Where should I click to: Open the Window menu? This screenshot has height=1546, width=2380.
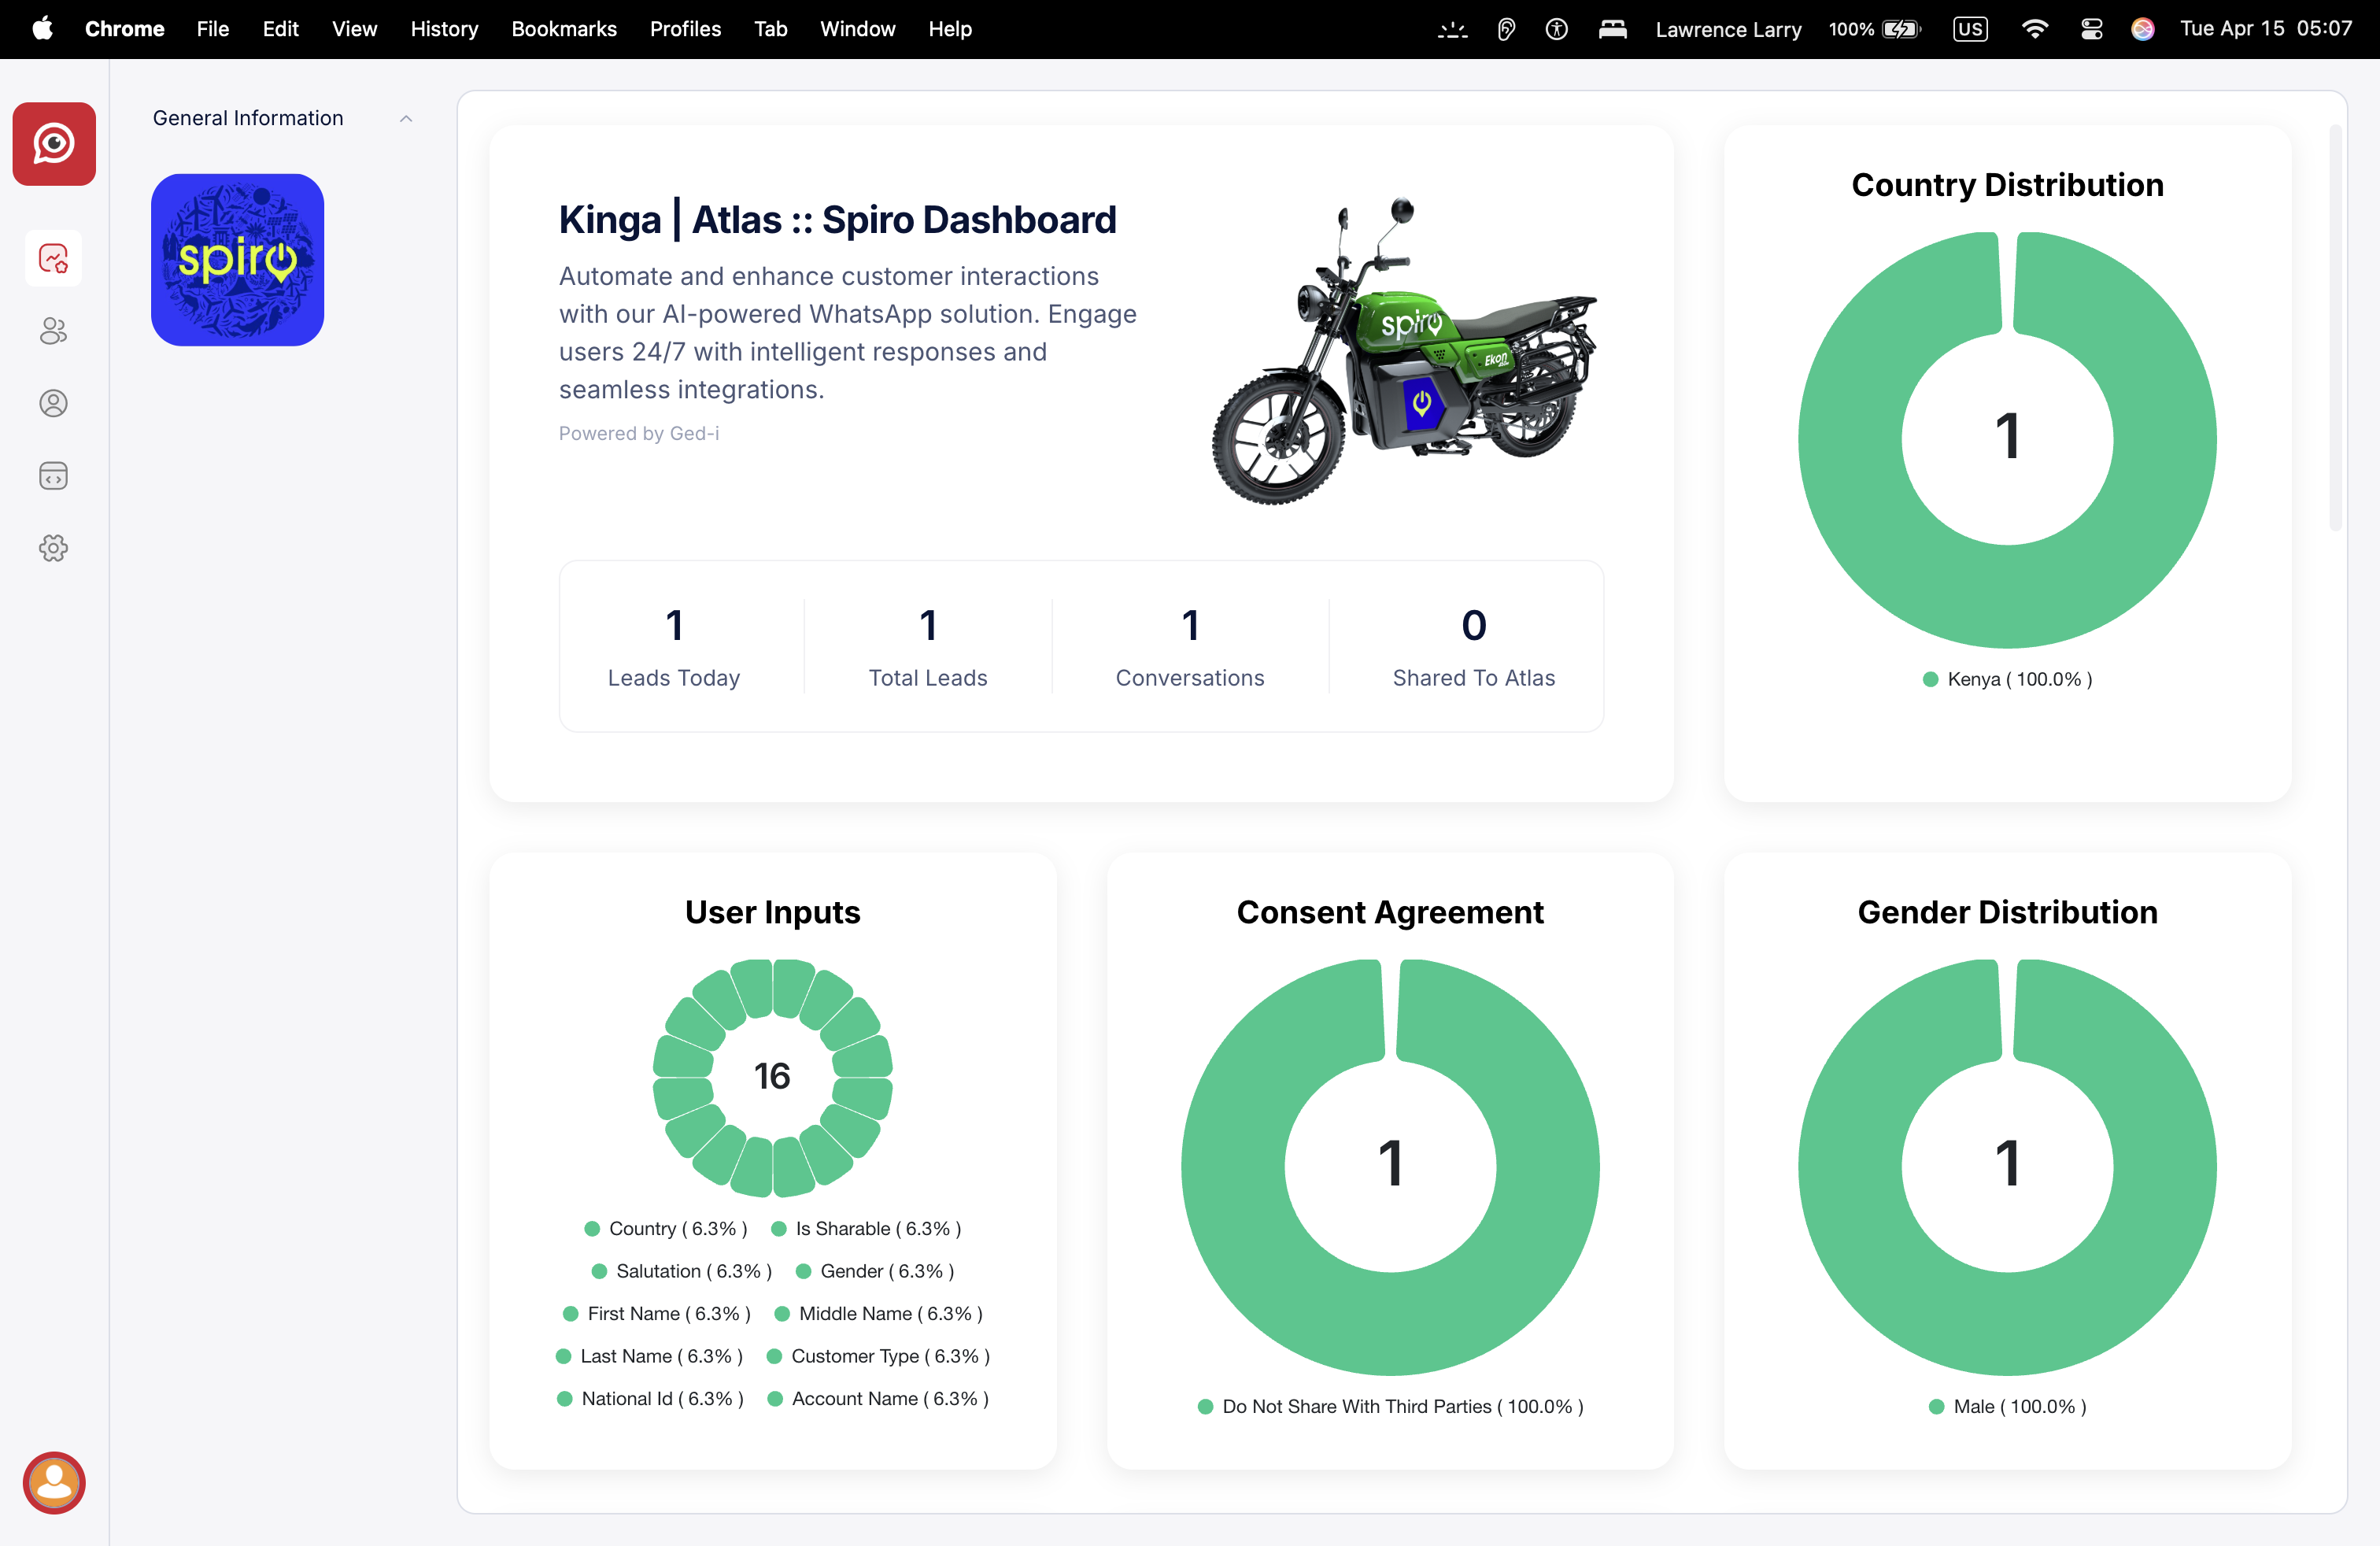[x=857, y=29]
